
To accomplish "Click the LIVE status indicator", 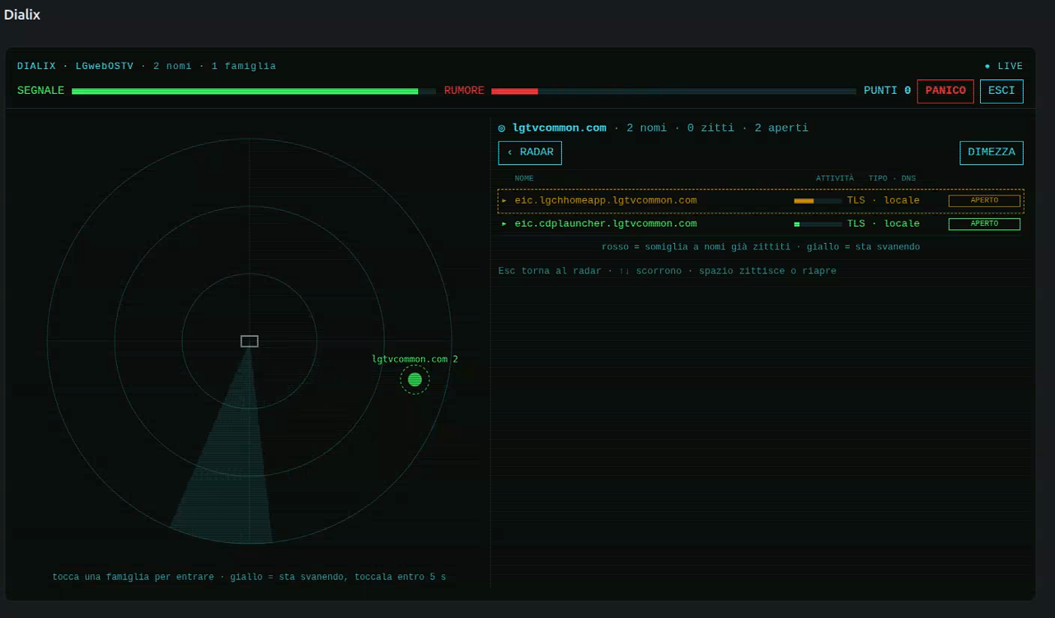I will [x=1003, y=66].
